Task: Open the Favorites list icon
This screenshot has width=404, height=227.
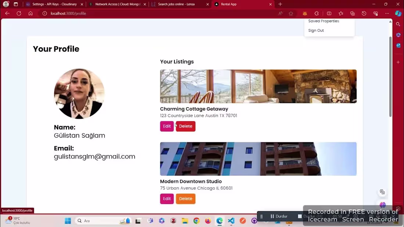Action: coord(341,13)
